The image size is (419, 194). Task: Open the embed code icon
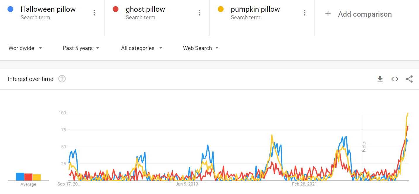pyautogui.click(x=395, y=79)
